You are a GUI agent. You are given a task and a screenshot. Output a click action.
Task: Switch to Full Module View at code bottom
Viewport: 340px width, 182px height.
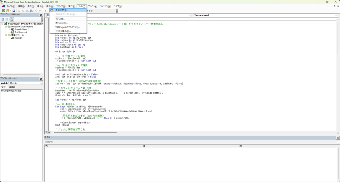pyautogui.click(x=49, y=133)
